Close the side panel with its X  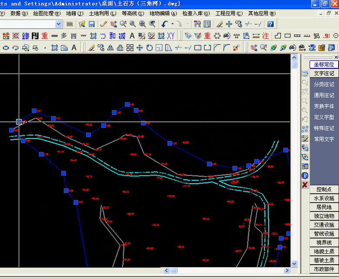click(336, 57)
